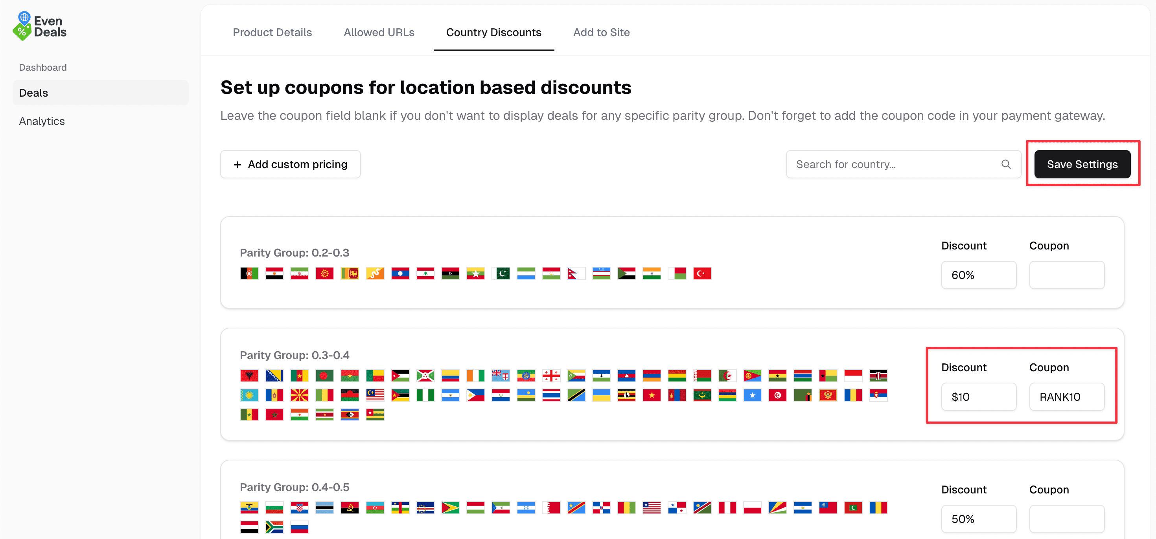The image size is (1156, 539).
Task: Select the Country Discounts tab
Action: tap(493, 32)
